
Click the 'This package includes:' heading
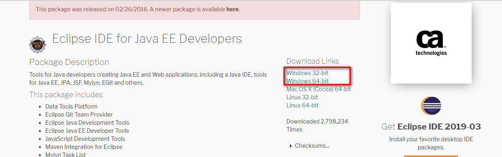66,94
